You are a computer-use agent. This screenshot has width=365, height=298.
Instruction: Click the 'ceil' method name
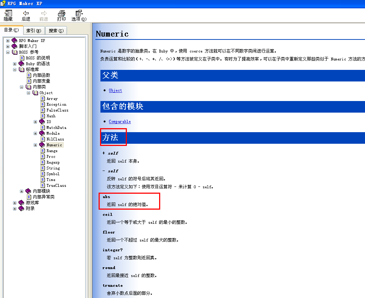[107, 214]
